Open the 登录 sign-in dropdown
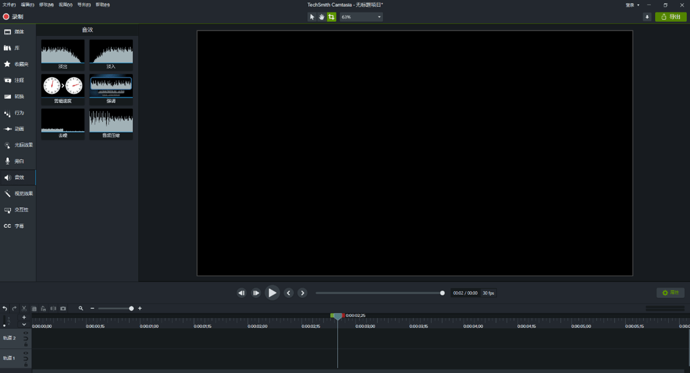 tap(632, 5)
